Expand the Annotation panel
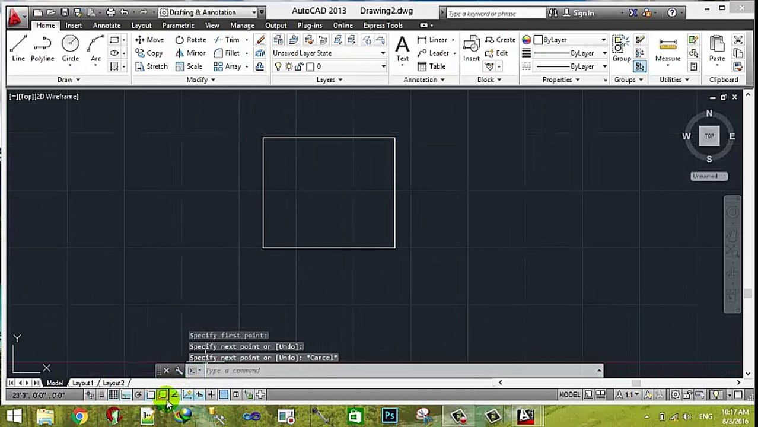758x427 pixels. [x=423, y=80]
